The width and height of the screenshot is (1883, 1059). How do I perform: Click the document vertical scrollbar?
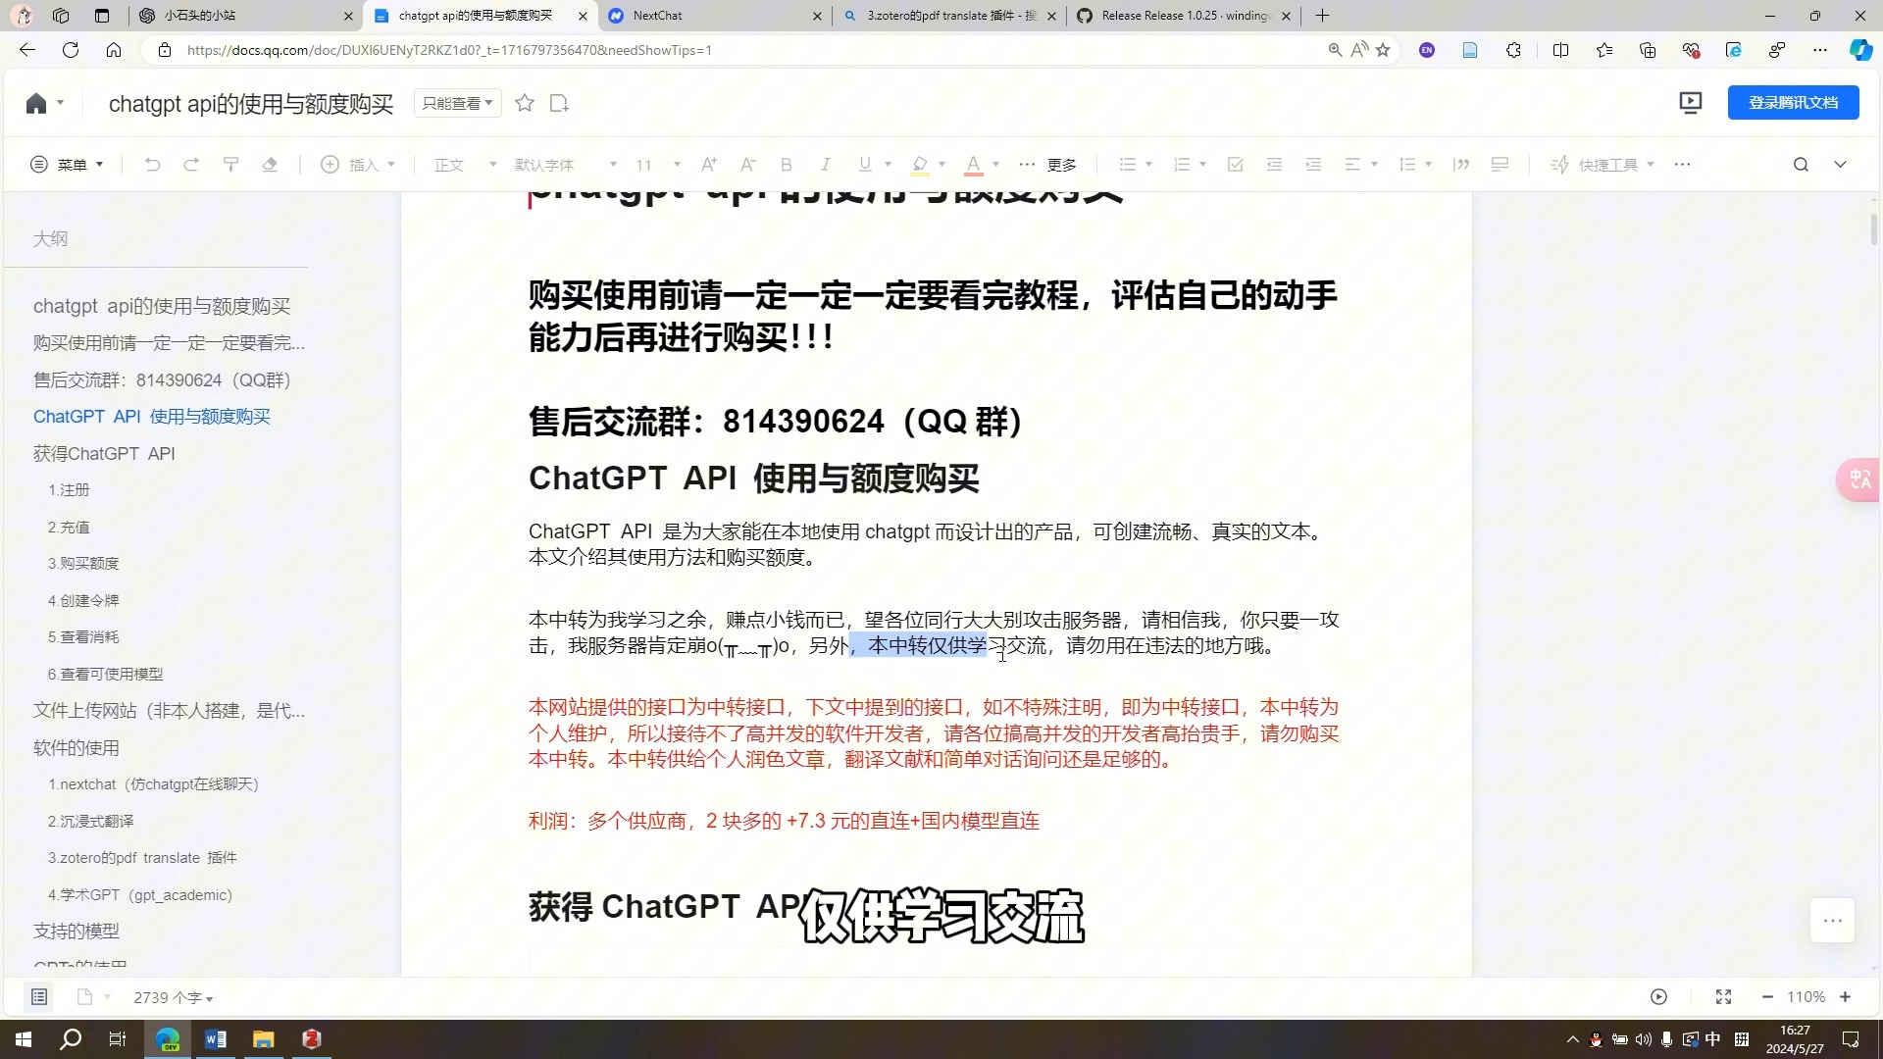pos(1873,228)
